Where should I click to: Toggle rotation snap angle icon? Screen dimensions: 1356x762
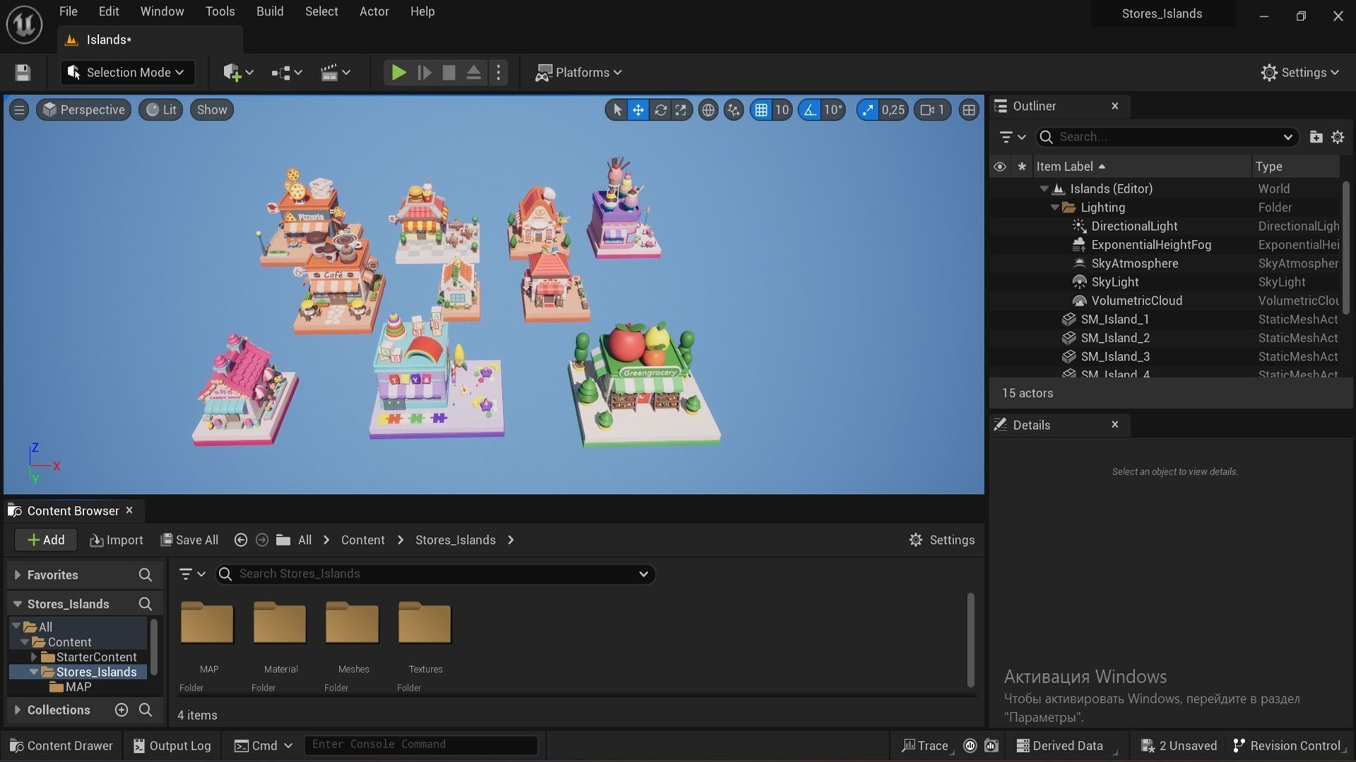(x=810, y=110)
